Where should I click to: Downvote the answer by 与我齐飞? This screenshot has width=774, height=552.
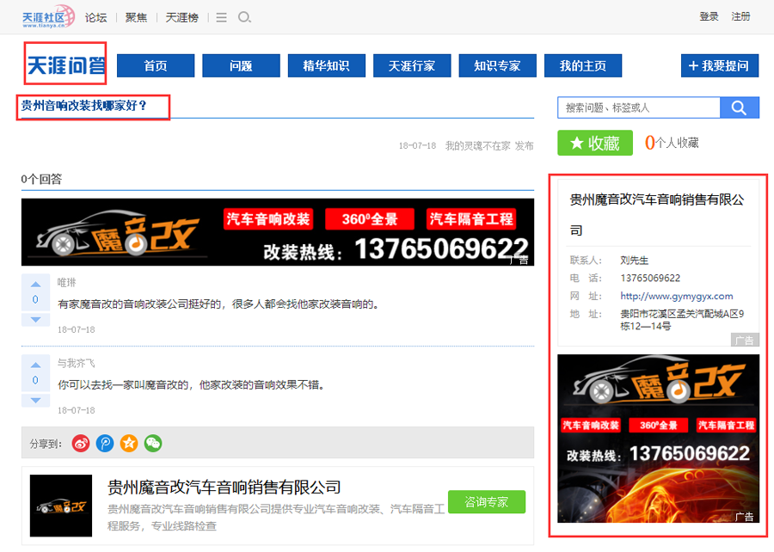point(35,401)
